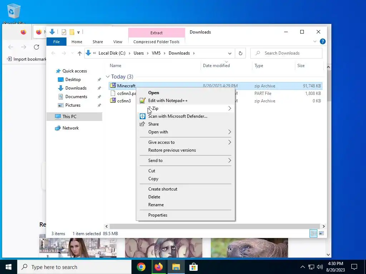Open the File ribbon tab
The image size is (366, 274).
56,42
